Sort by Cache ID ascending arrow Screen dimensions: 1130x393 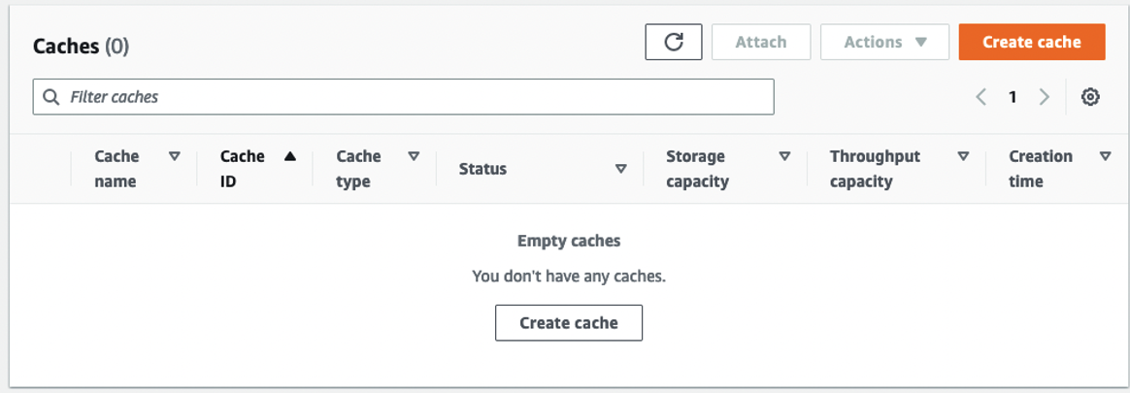click(x=289, y=156)
